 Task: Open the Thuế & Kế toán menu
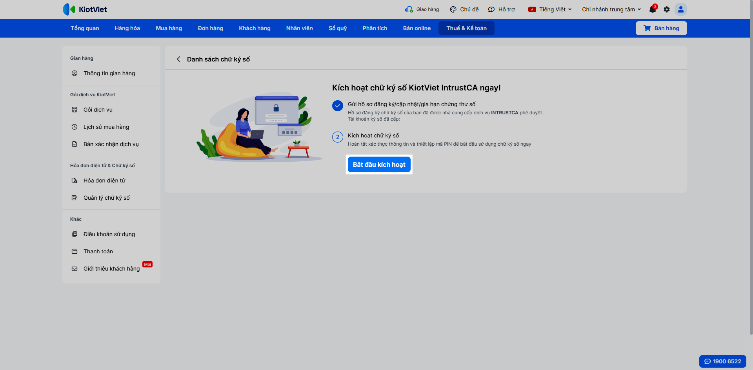click(467, 28)
